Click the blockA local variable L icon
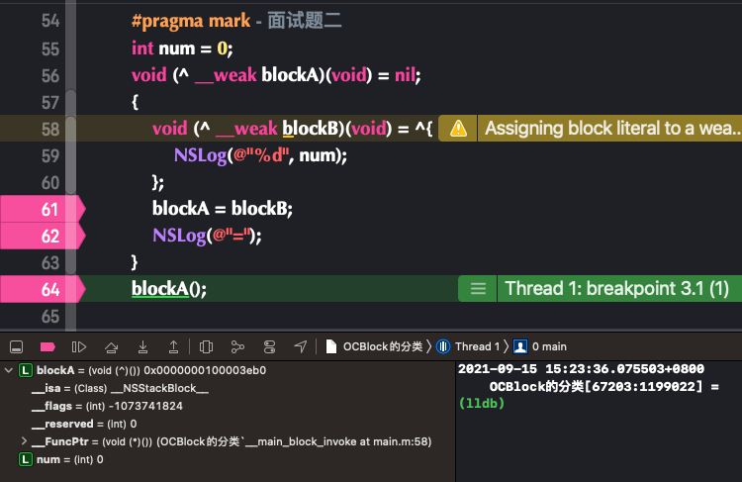The height and width of the screenshot is (482, 742). click(x=26, y=370)
